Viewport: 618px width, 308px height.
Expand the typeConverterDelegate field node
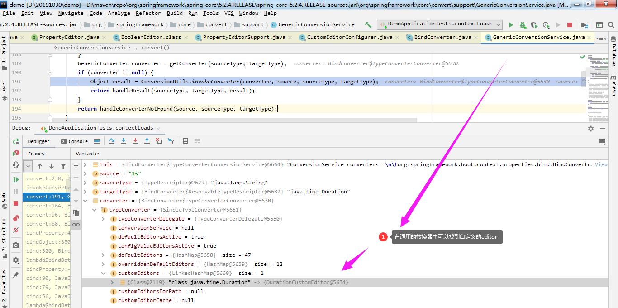[103, 219]
